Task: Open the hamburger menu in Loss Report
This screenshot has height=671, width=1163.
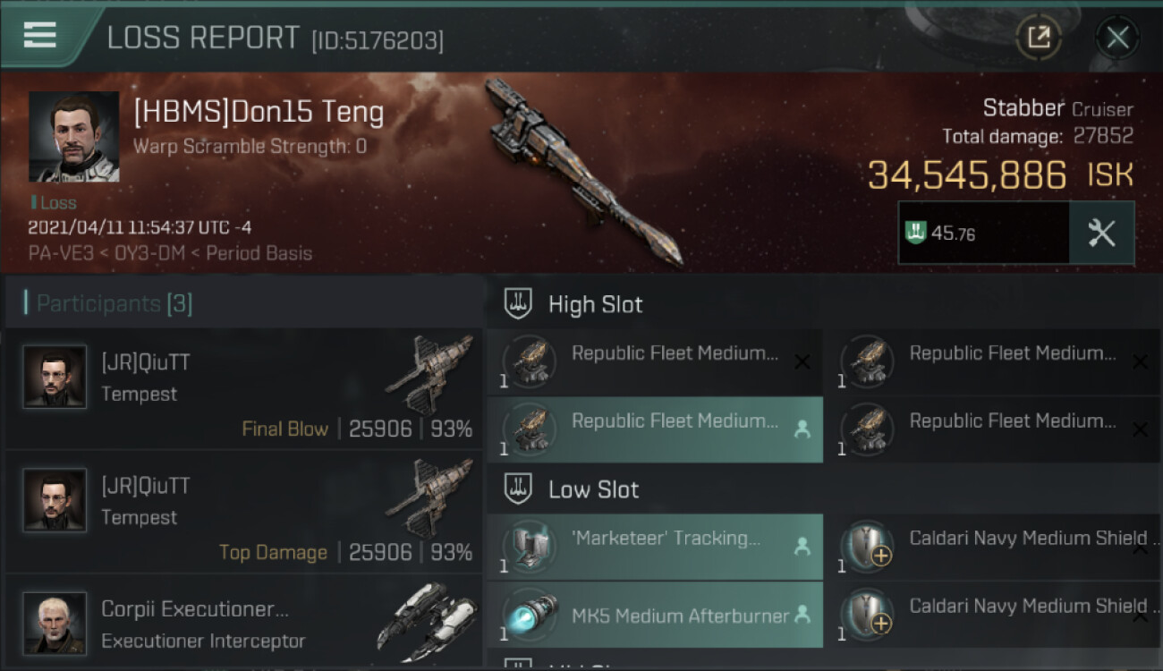Action: pos(39,36)
